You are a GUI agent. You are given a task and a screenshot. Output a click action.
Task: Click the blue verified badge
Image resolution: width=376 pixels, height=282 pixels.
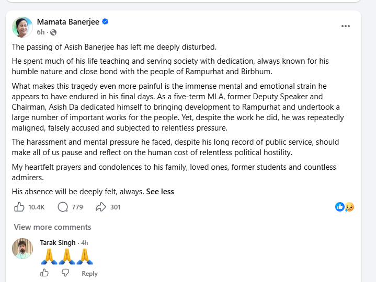point(105,21)
